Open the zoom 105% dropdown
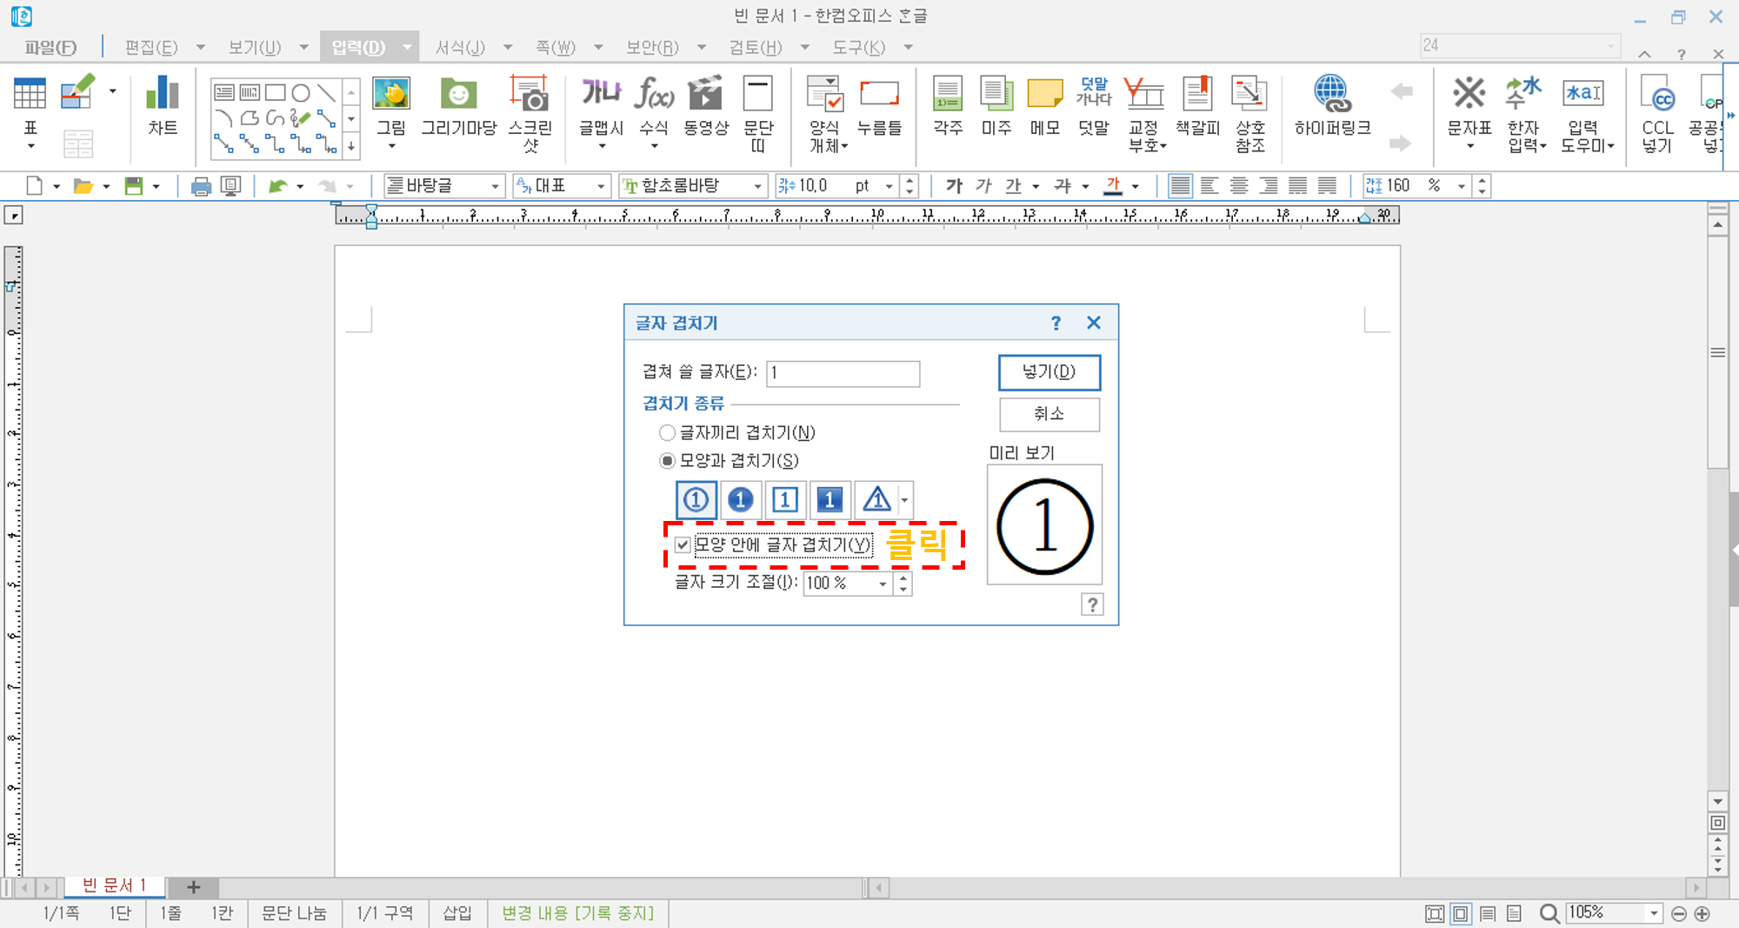 1654,912
